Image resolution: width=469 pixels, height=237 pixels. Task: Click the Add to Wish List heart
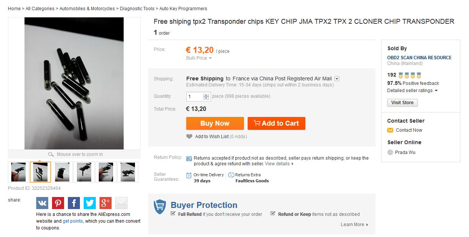189,137
